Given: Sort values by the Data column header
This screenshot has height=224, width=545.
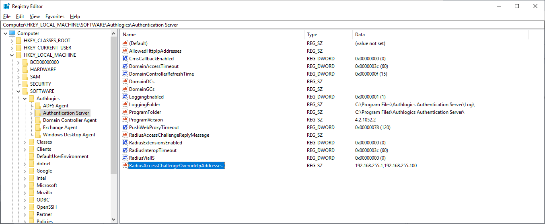Looking at the screenshot, I should tap(440, 35).
